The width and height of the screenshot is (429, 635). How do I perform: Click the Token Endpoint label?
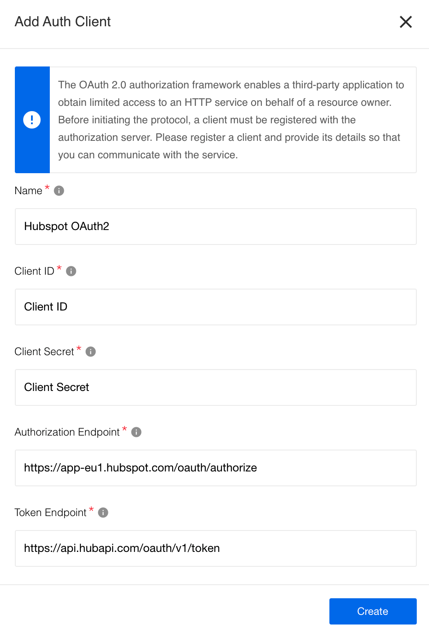[51, 513]
